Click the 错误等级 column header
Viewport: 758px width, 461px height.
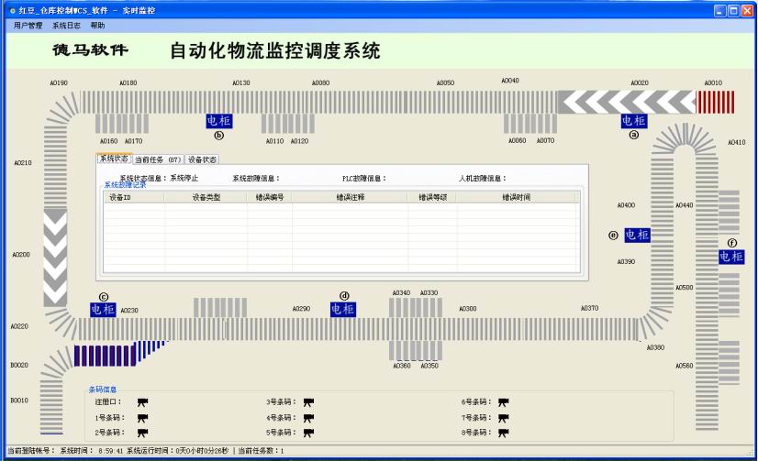tap(431, 197)
